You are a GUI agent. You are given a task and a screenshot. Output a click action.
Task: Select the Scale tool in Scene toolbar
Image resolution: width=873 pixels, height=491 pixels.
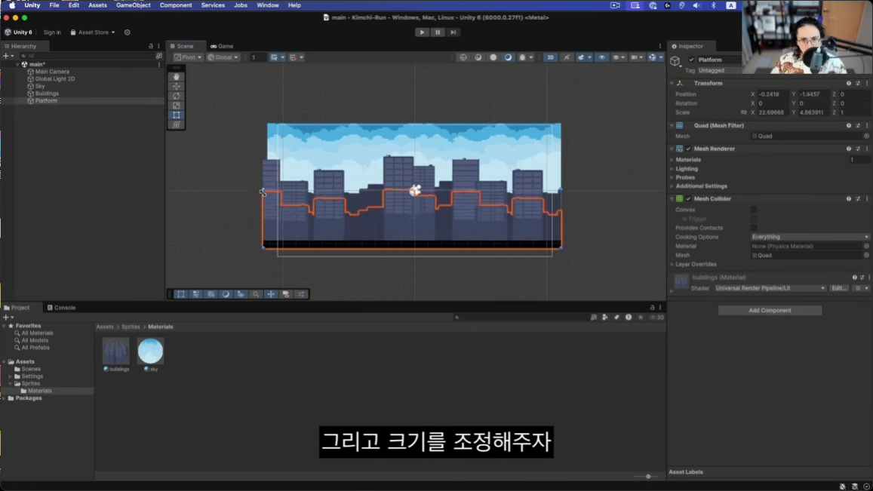pyautogui.click(x=177, y=106)
